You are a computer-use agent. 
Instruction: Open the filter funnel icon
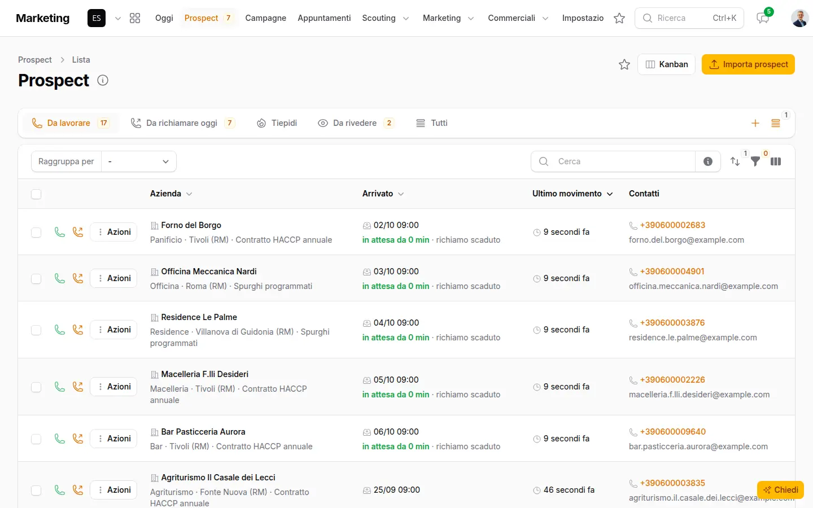(x=755, y=161)
